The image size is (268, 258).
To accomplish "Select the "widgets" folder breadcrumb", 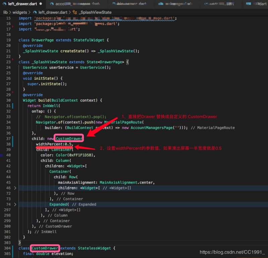I will click(20, 12).
